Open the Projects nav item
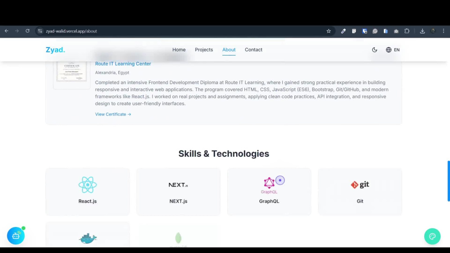 coord(204,49)
